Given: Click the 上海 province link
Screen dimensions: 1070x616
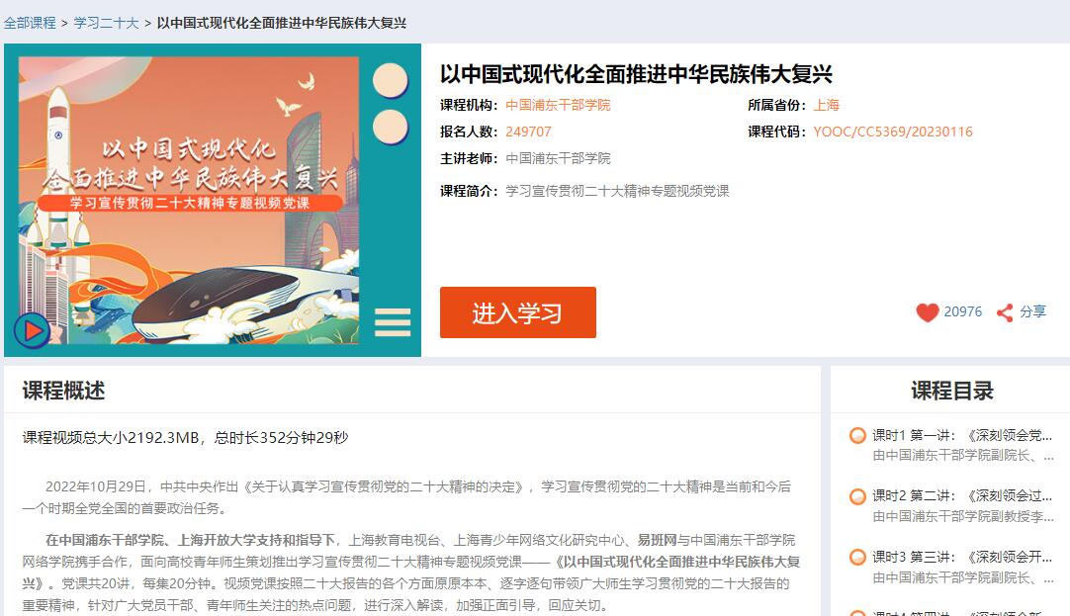Looking at the screenshot, I should [827, 105].
